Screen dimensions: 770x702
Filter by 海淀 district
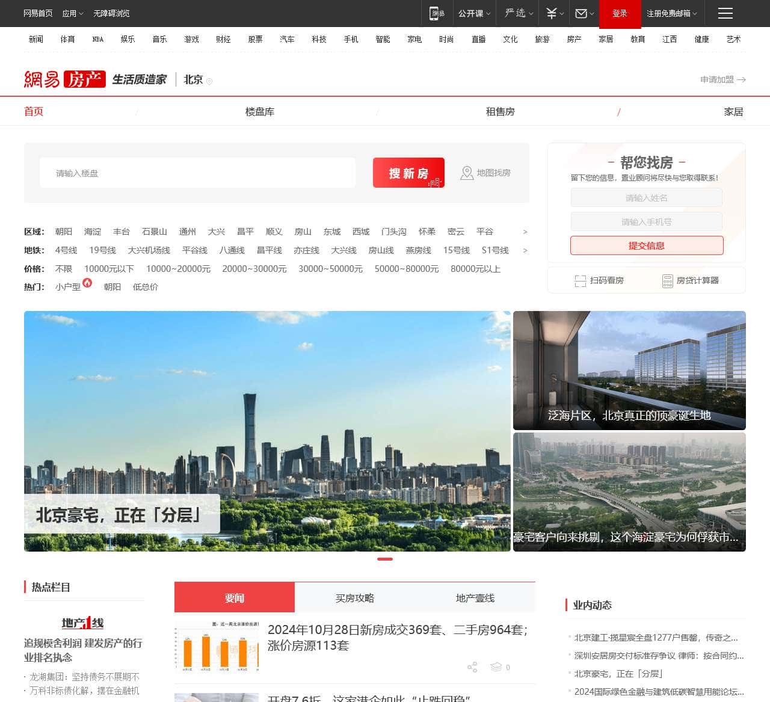click(x=93, y=232)
